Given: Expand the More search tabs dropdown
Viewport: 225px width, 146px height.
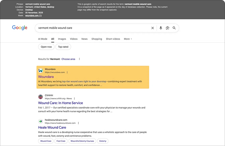Looking at the screenshot, I should pyautogui.click(x=128, y=39).
